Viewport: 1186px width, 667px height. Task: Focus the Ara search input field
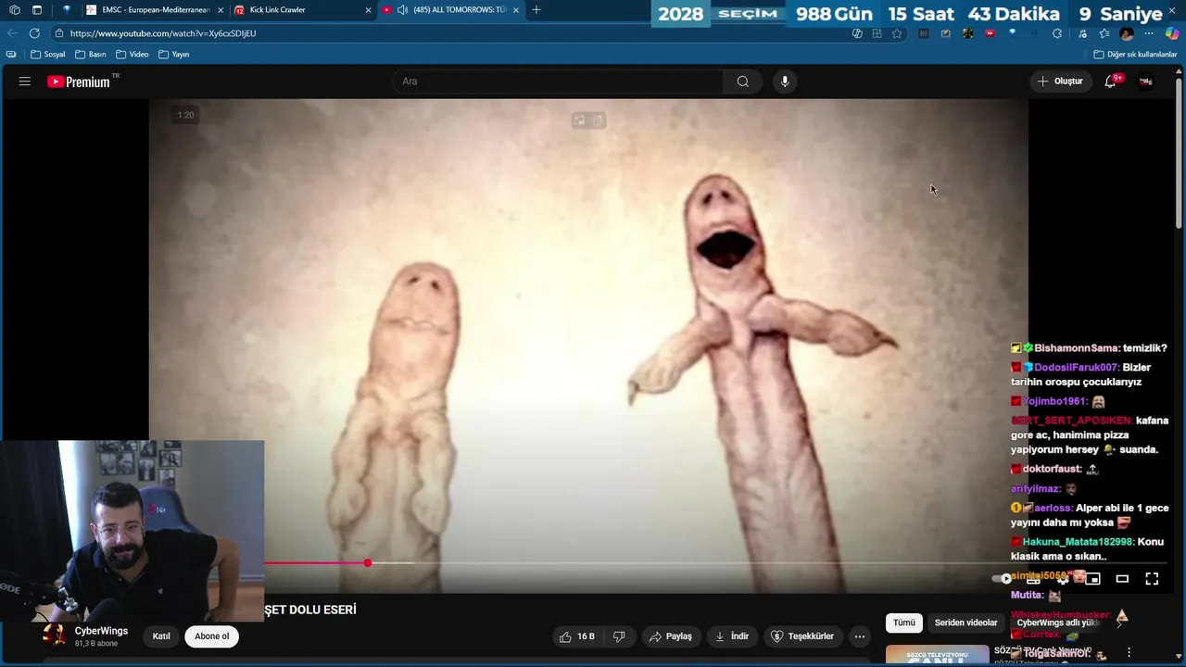point(559,82)
